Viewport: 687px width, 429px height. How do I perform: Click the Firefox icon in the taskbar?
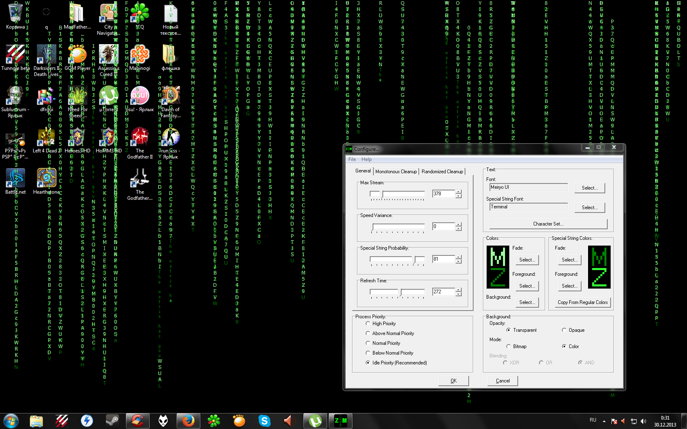[x=188, y=420]
